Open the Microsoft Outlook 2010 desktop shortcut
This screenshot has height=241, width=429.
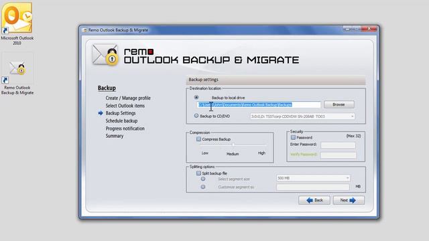pyautogui.click(x=17, y=23)
